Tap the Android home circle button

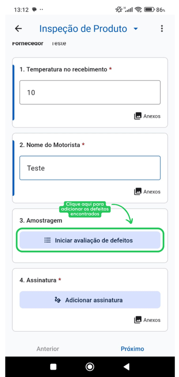click(x=89, y=367)
